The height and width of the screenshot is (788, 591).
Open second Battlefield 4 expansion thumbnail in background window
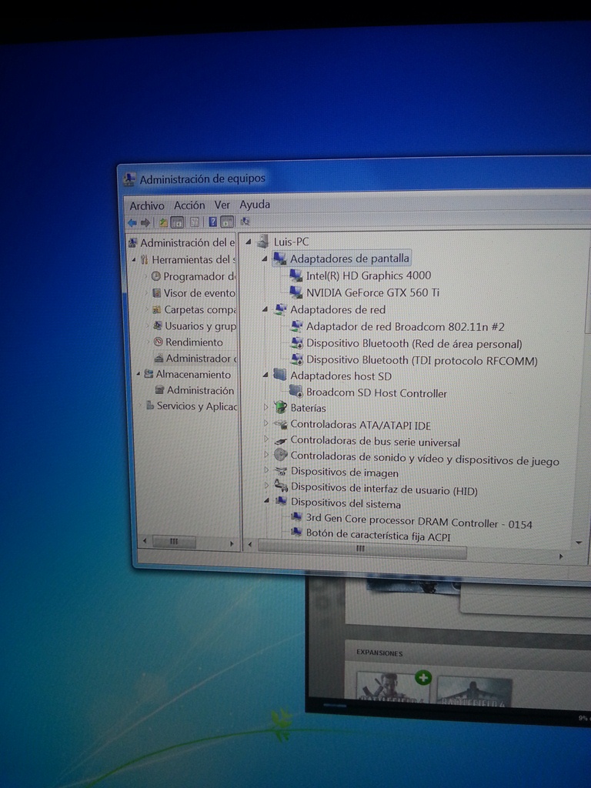point(474,693)
